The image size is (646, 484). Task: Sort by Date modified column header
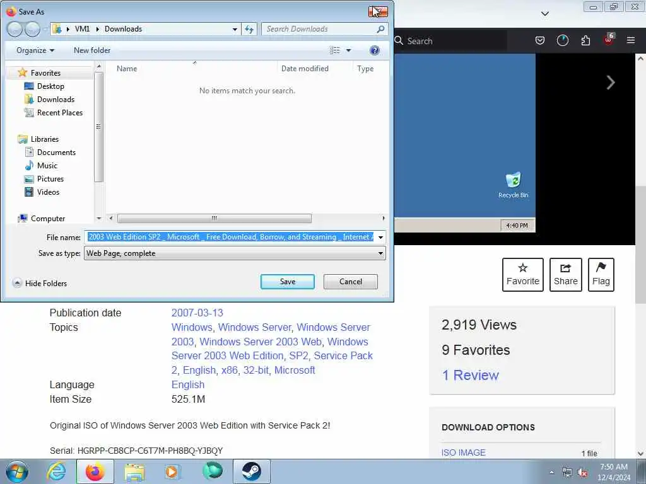point(305,68)
